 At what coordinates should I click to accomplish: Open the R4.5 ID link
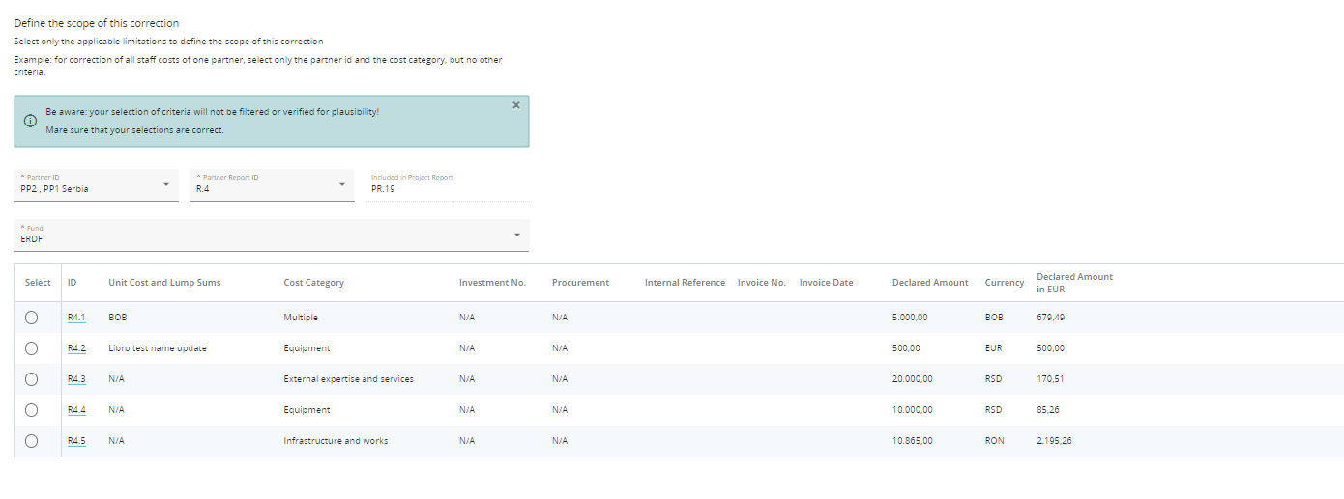(x=76, y=441)
